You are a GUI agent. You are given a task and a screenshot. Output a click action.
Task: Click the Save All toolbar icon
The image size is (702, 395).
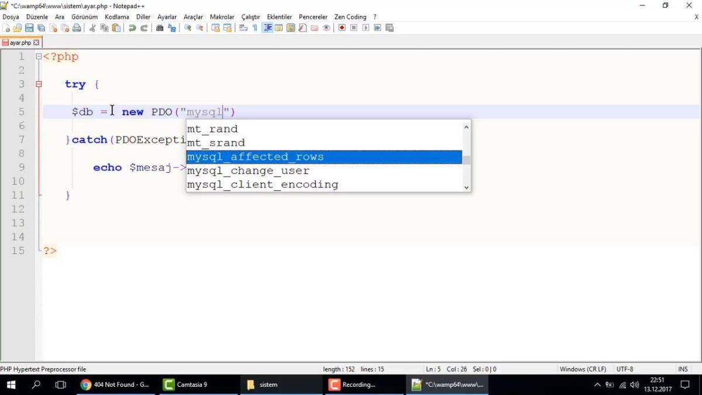(41, 28)
